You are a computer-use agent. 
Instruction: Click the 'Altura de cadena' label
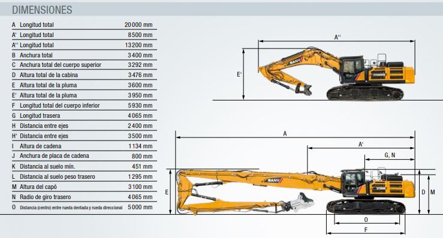pos(40,146)
